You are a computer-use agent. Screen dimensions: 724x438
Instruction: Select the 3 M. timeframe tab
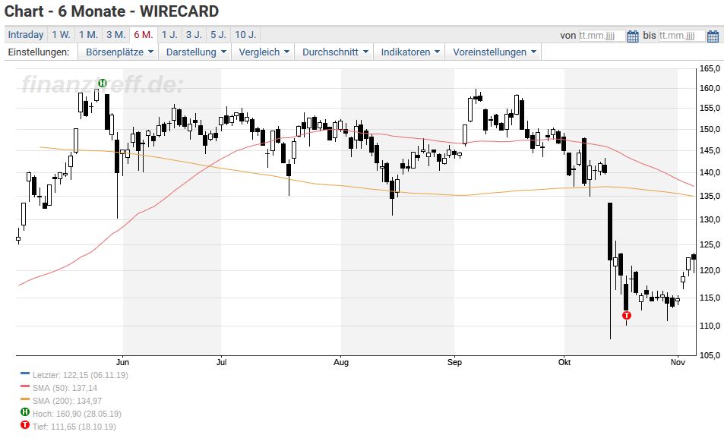[x=116, y=35]
